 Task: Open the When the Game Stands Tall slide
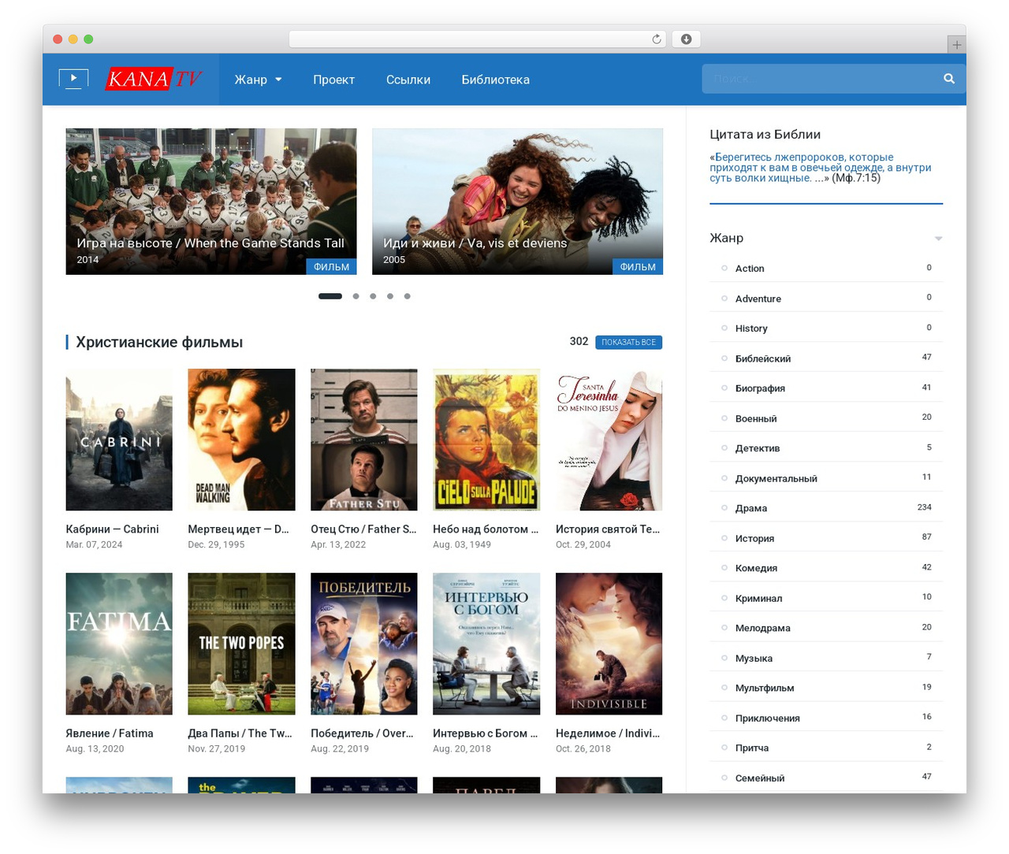pyautogui.click(x=211, y=202)
